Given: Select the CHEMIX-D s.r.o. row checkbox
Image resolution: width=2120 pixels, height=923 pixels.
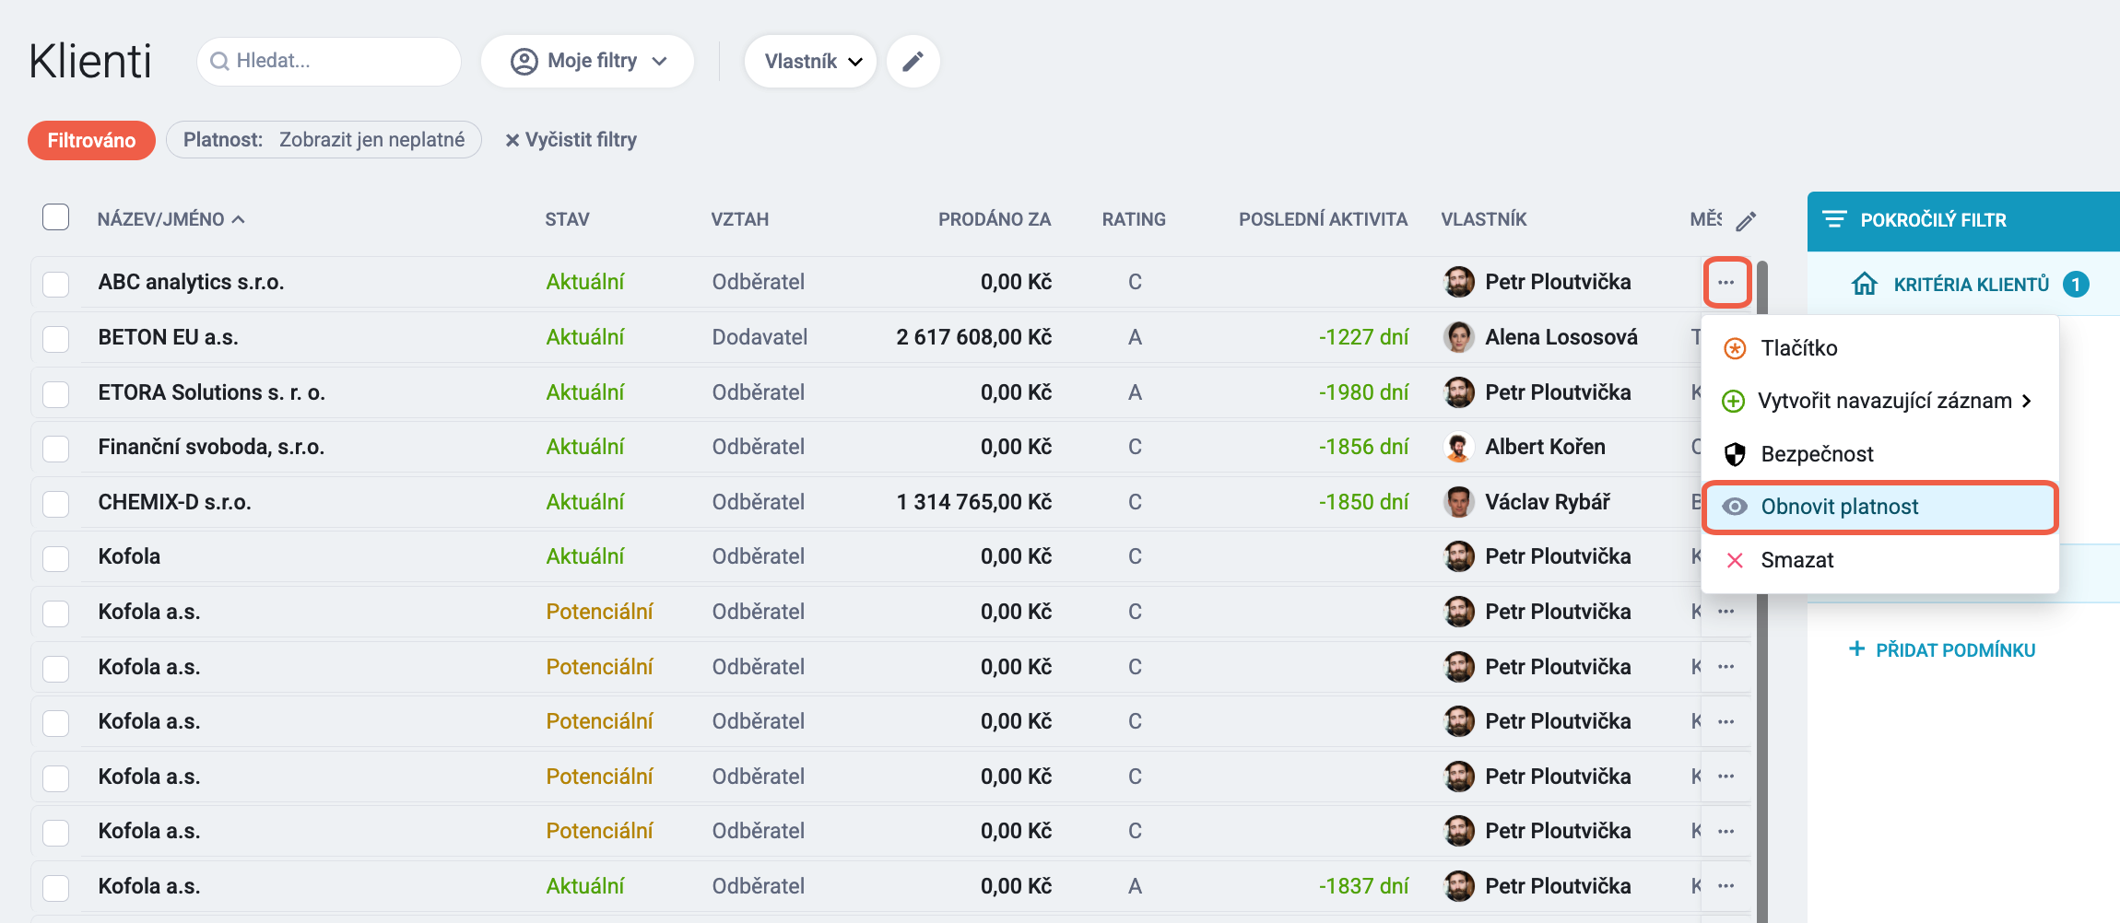Looking at the screenshot, I should point(56,503).
